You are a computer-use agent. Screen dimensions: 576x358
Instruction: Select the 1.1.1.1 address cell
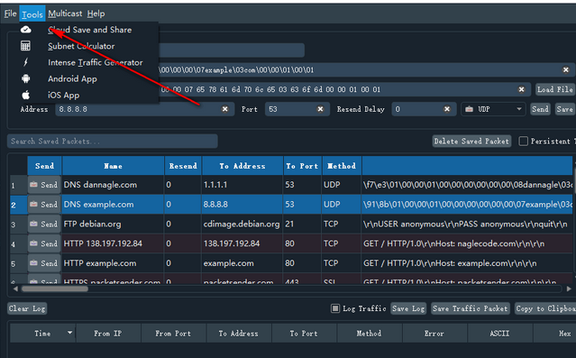tap(242, 185)
